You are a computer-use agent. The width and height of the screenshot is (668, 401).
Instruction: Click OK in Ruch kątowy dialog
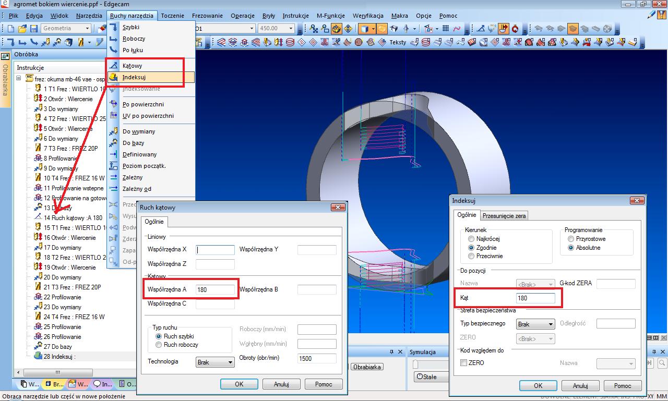[x=239, y=384]
